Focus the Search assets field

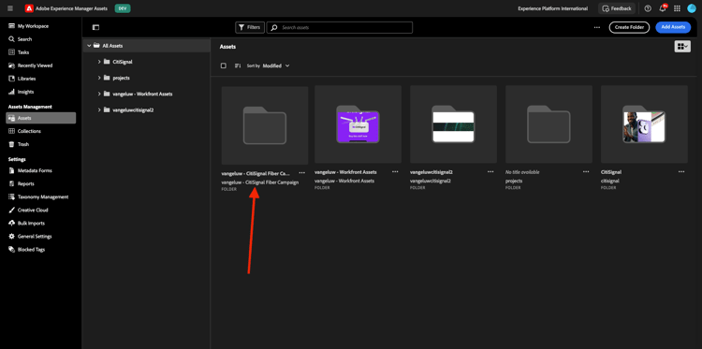point(340,27)
